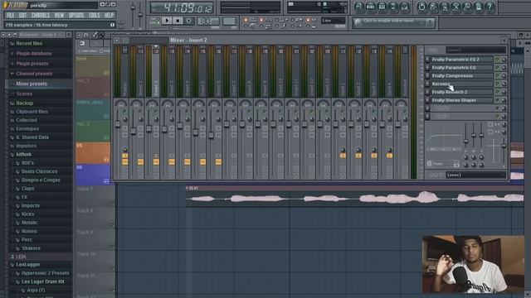
Task: Click the question-mark help toolbar icon
Action: pyautogui.click(x=490, y=7)
